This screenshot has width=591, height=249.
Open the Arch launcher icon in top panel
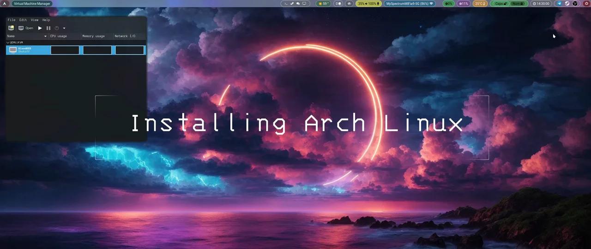pyautogui.click(x=5, y=3)
